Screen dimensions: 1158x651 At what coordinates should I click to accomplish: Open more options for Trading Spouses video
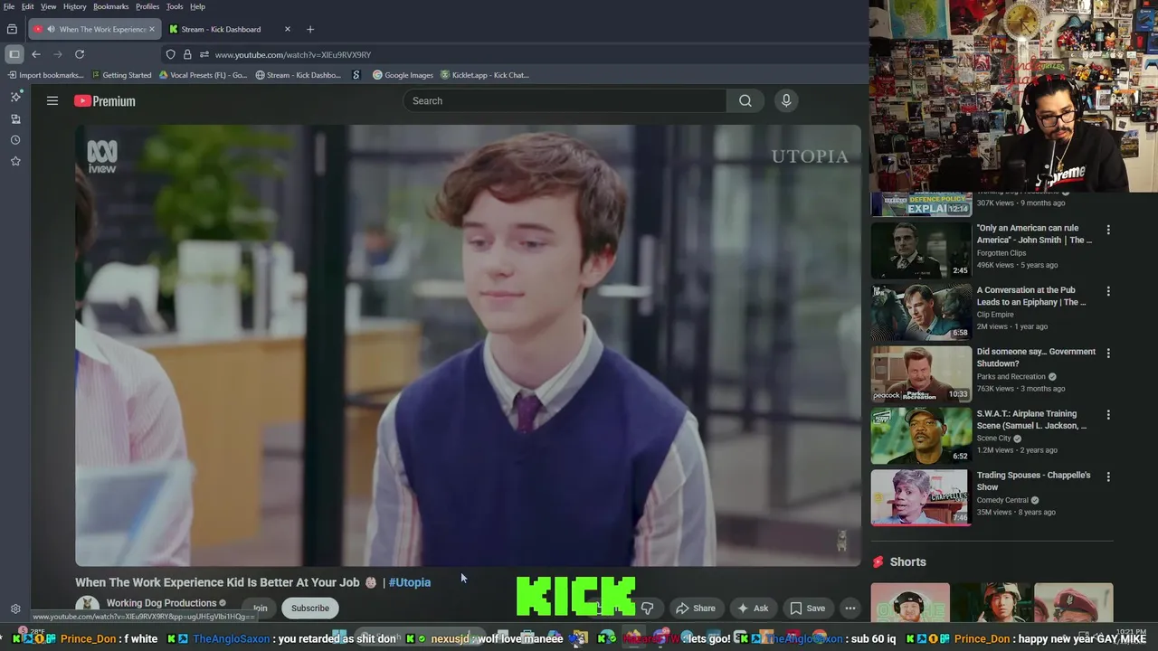point(1108,476)
